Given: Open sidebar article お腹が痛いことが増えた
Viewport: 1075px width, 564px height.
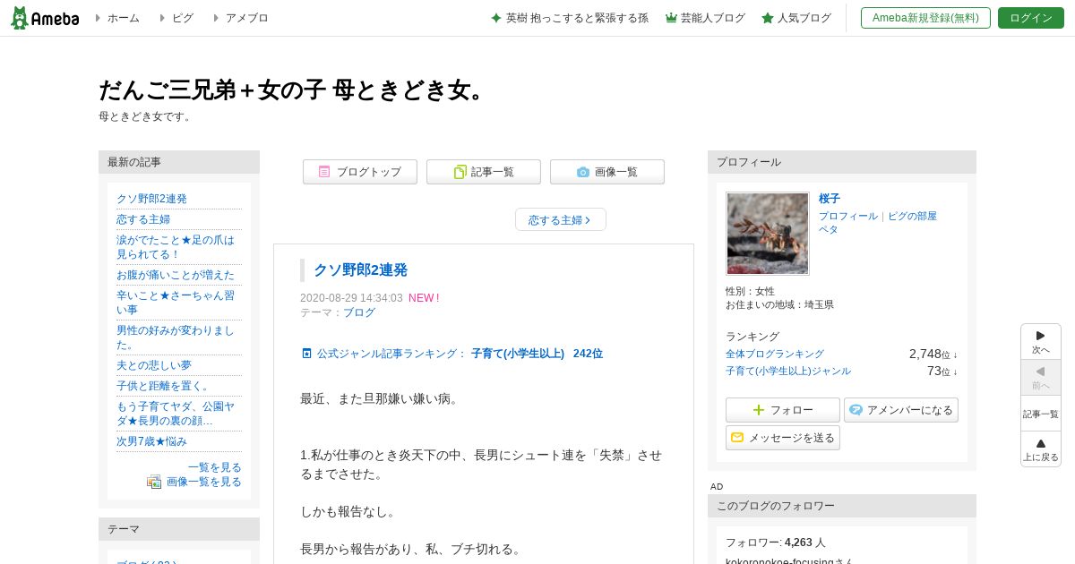Looking at the screenshot, I should [x=176, y=275].
